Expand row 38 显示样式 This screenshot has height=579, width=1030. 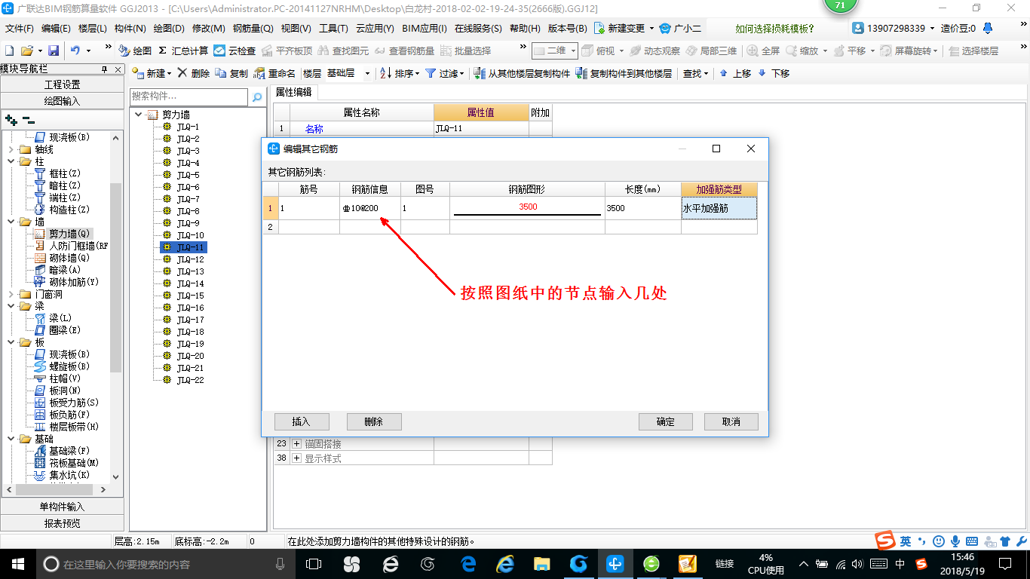coord(296,458)
